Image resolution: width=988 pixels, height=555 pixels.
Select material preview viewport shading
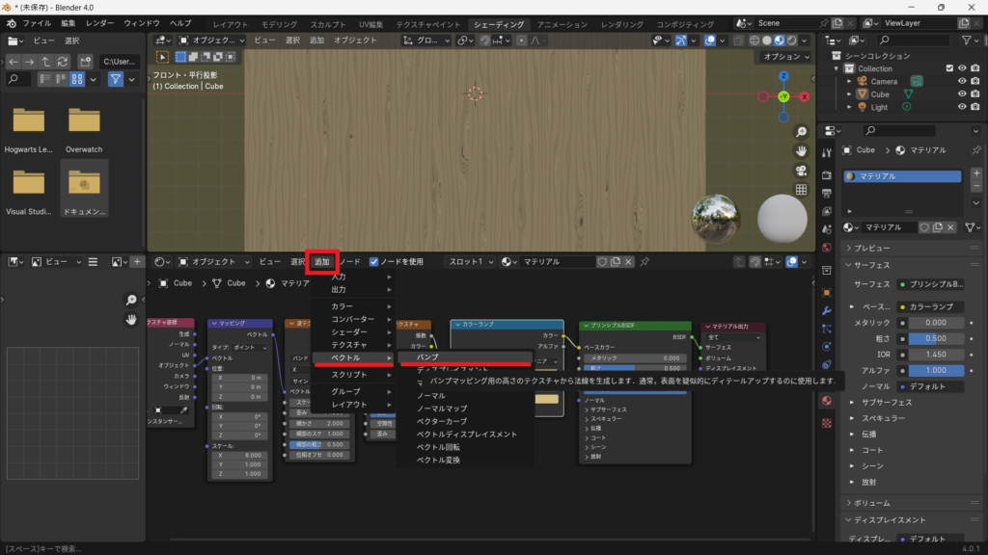[780, 40]
